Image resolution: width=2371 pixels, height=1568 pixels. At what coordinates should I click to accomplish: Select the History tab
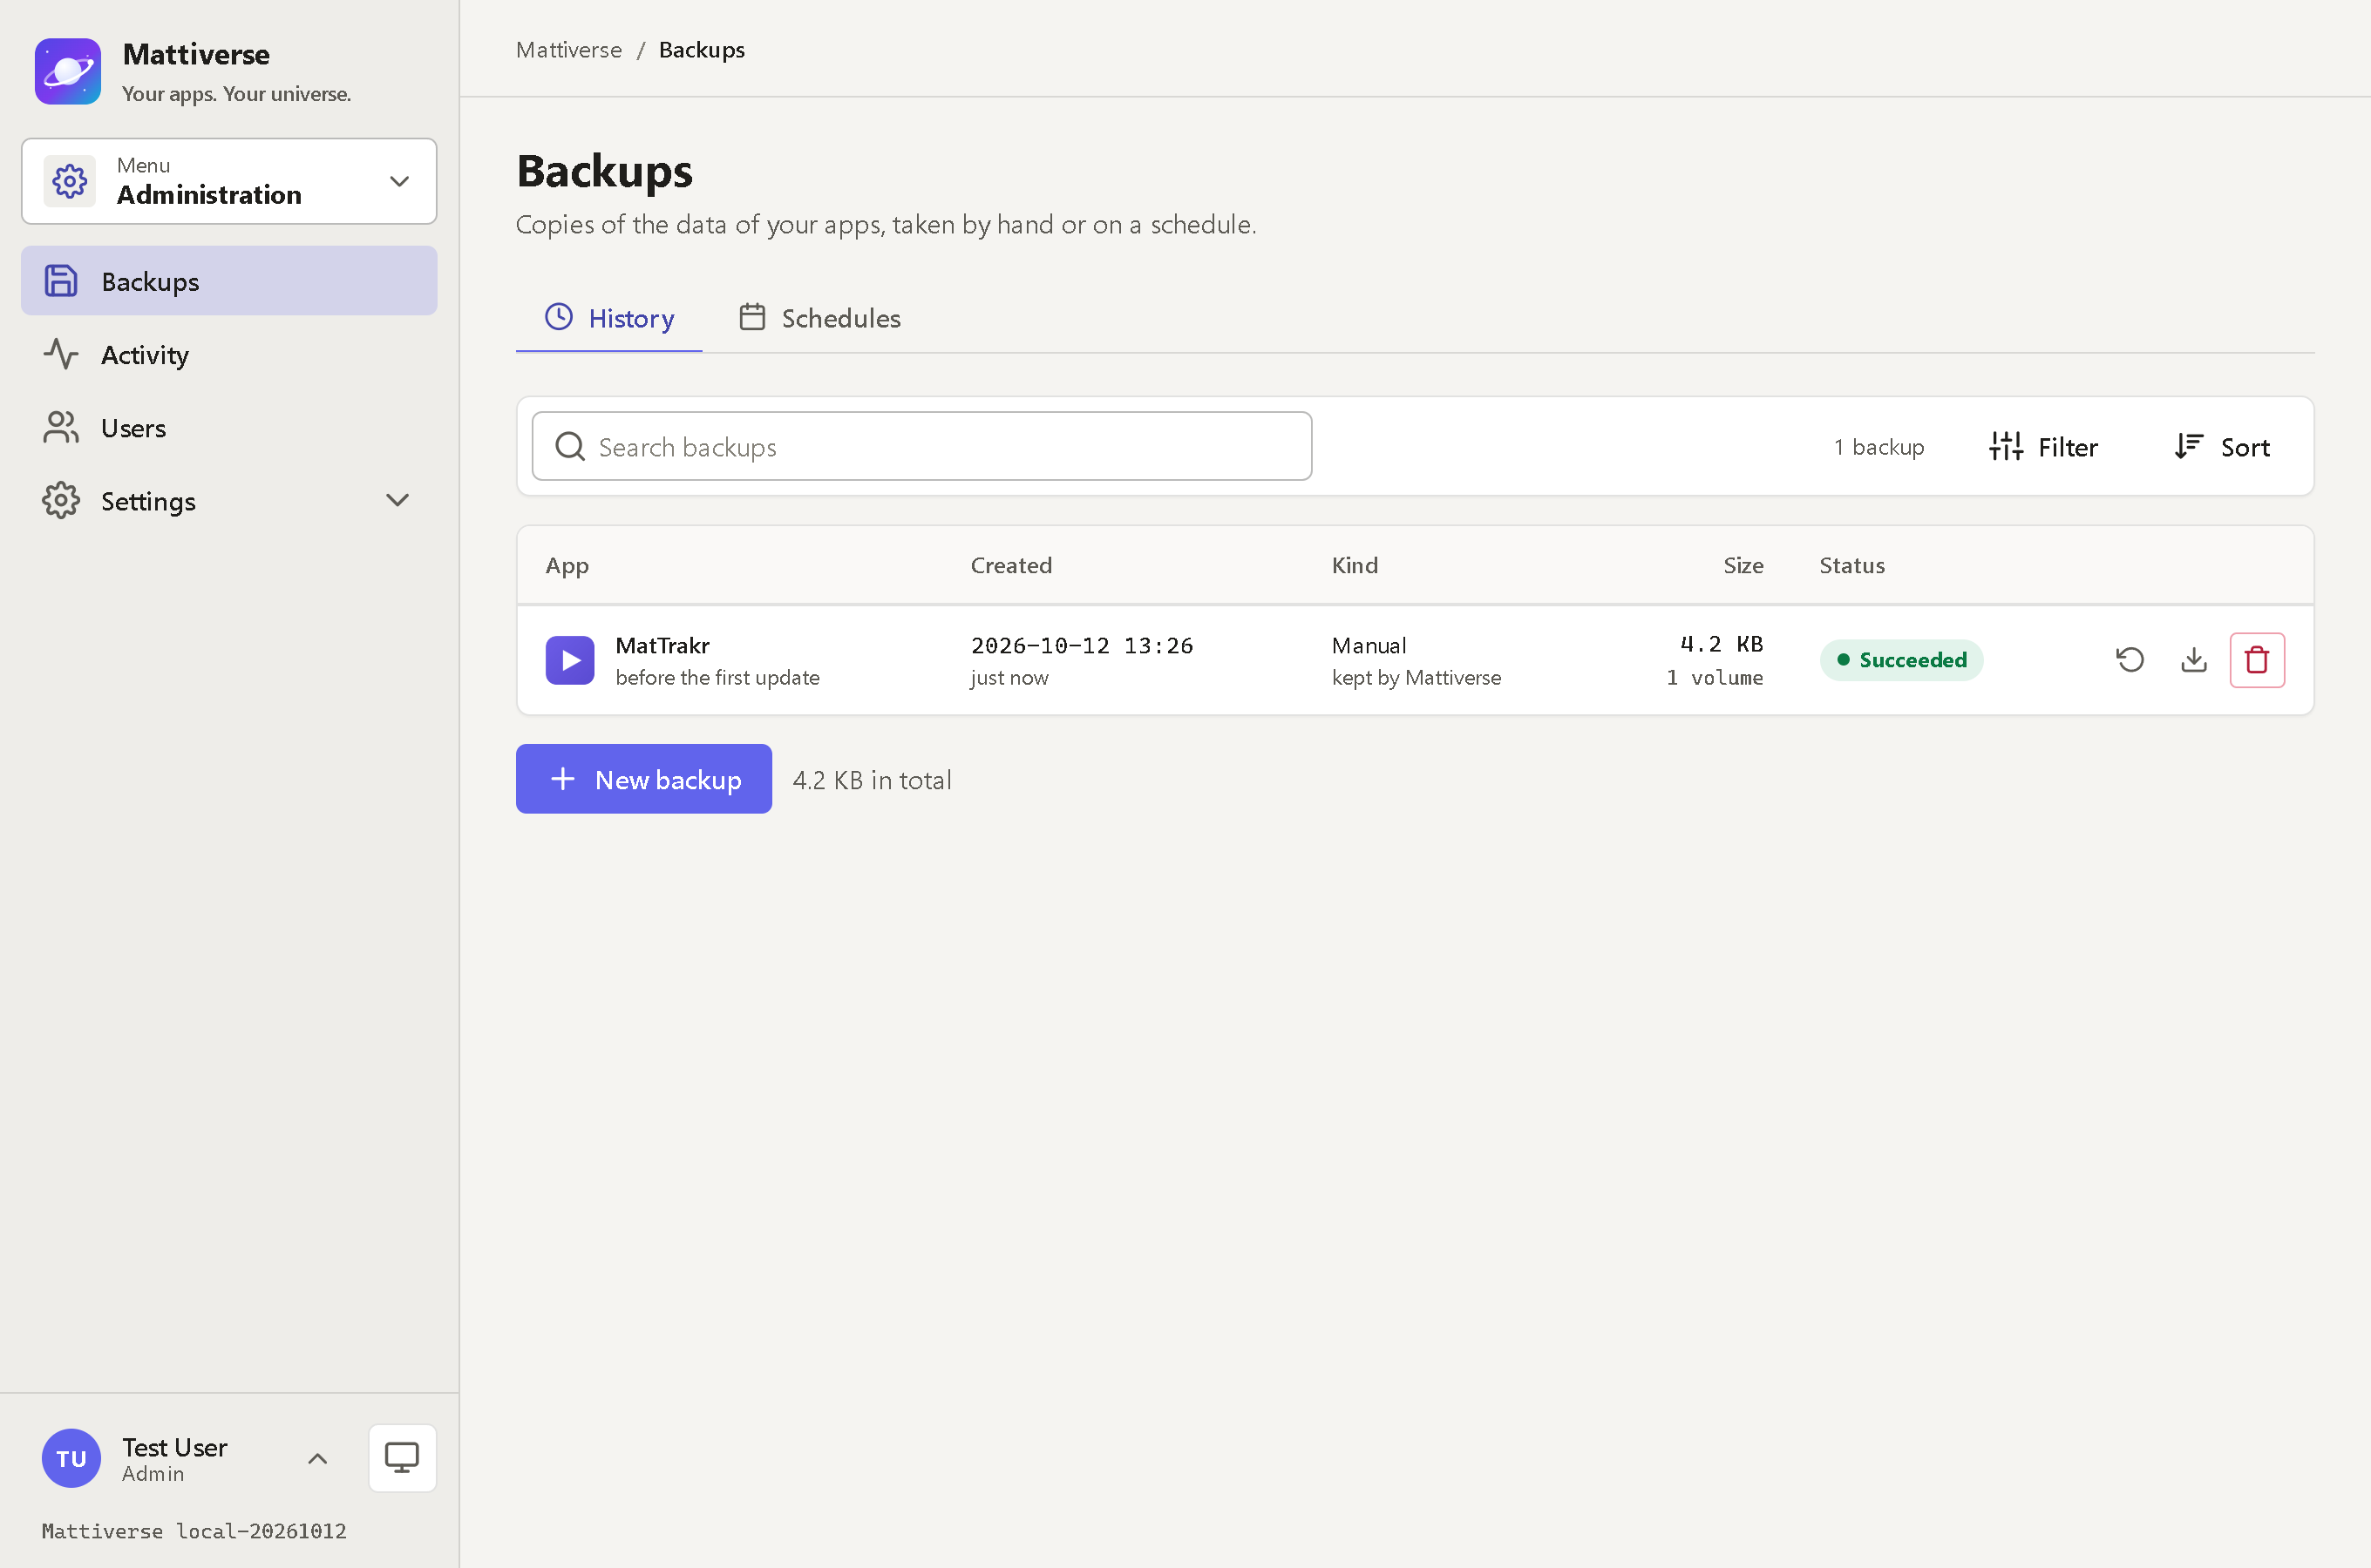[609, 318]
